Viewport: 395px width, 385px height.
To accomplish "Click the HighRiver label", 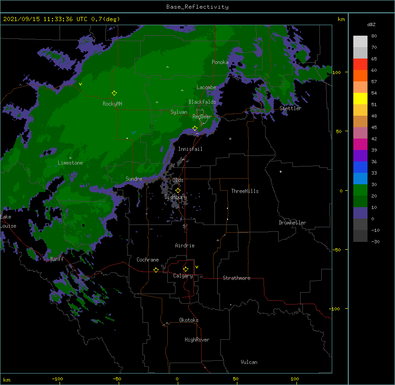I will coord(197,340).
